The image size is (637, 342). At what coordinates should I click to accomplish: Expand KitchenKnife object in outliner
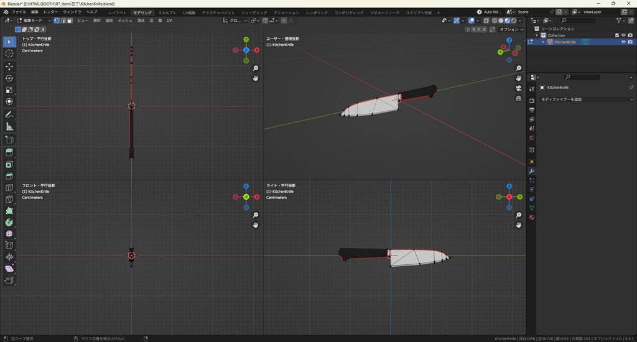pos(543,42)
